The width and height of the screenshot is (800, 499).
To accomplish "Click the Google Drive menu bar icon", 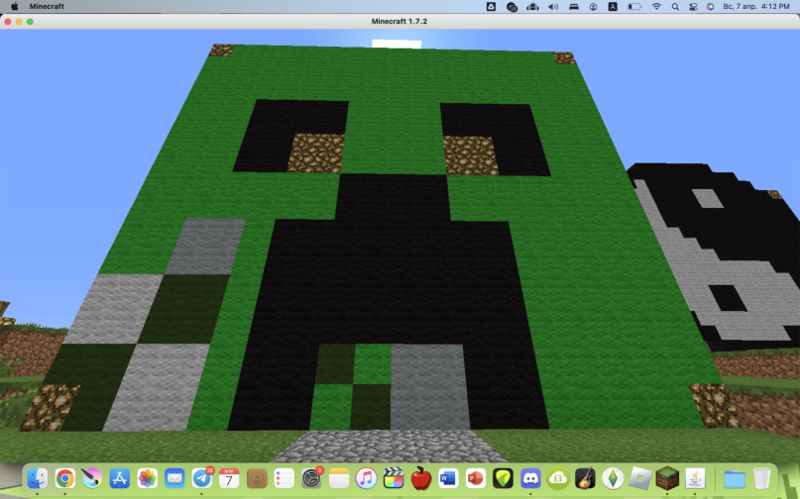I will click(x=491, y=6).
